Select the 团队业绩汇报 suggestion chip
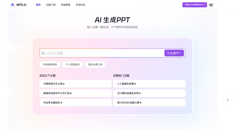Image resolution: width=234 pixels, height=131 pixels. 96,65
